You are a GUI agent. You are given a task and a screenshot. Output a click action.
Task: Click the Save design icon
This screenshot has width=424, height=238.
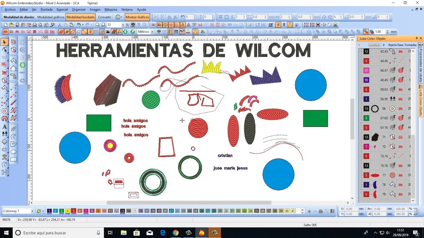17,25
